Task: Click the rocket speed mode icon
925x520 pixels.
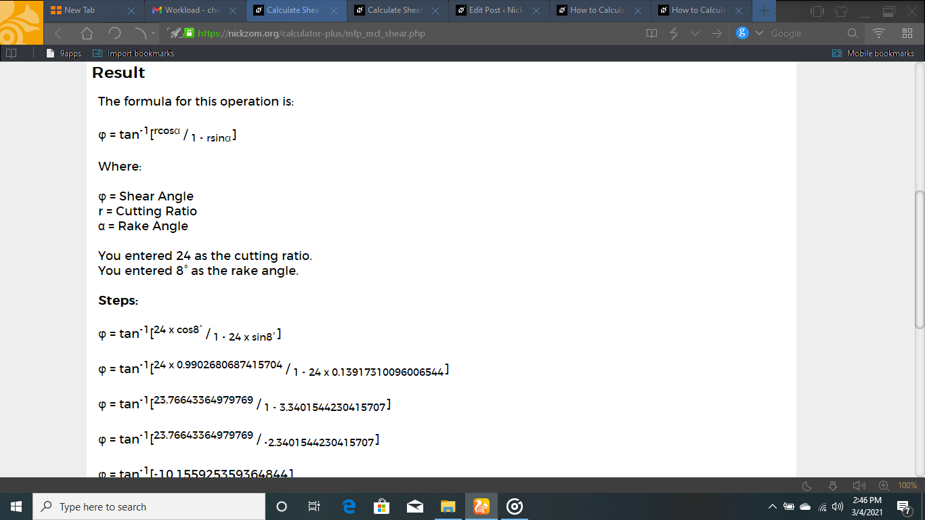Action: click(x=174, y=32)
